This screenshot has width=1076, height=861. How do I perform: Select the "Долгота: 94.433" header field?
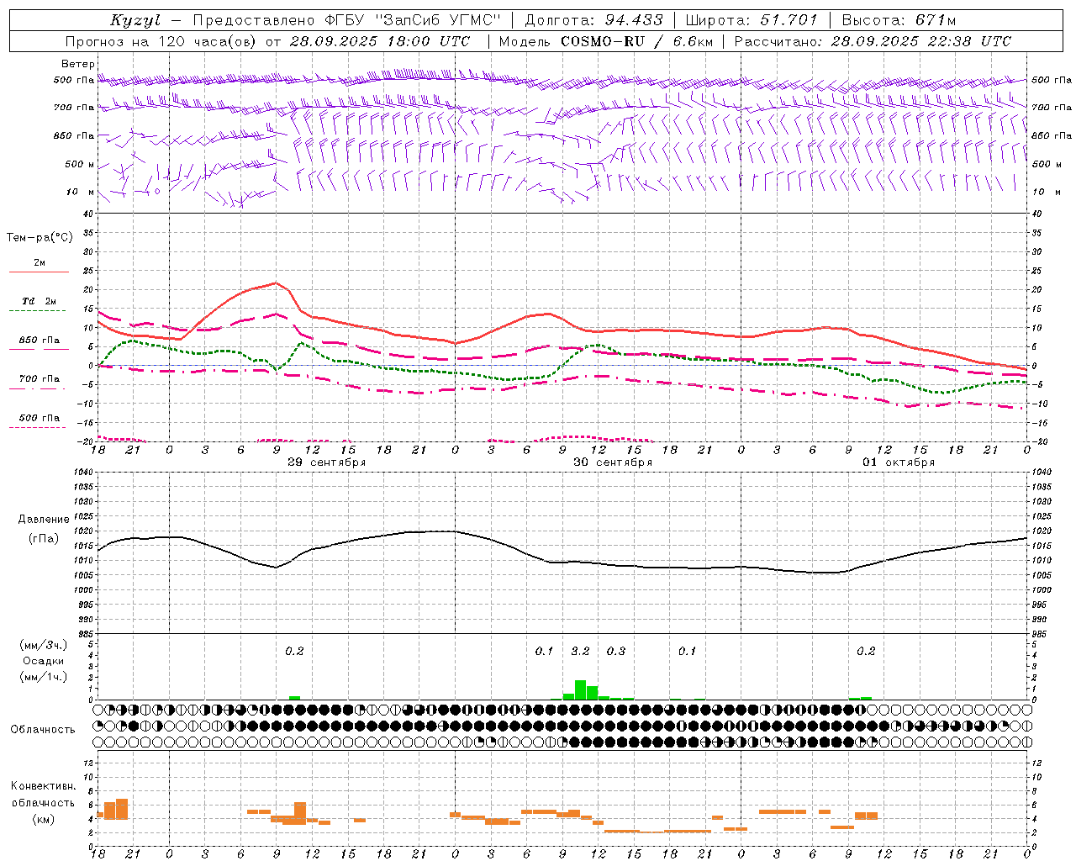[x=594, y=20]
